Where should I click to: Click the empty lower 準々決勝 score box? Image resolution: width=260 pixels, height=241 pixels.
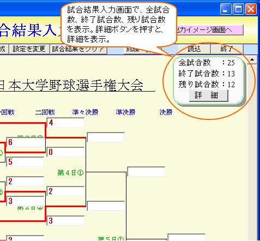click(106, 206)
